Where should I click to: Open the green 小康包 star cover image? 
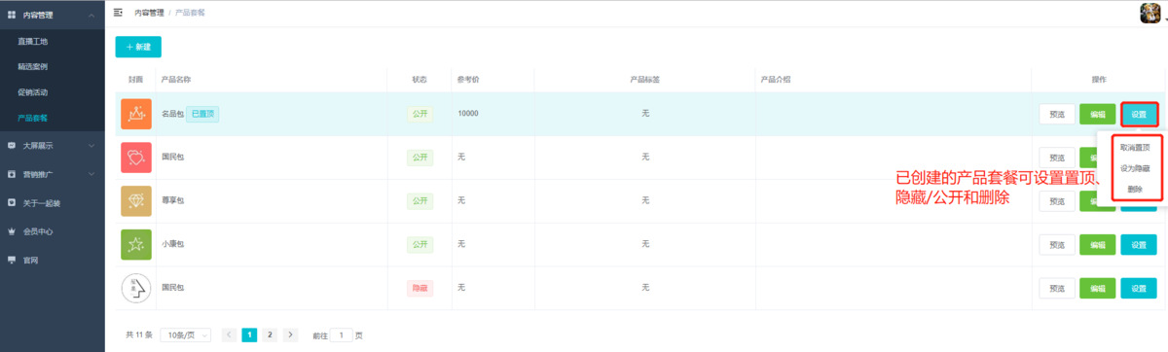coord(135,244)
